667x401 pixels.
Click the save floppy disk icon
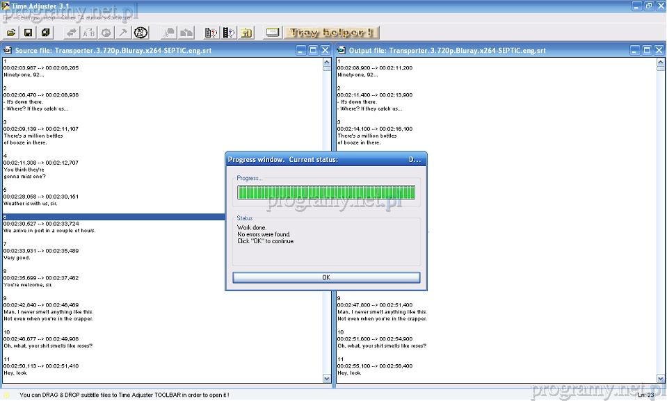point(29,33)
